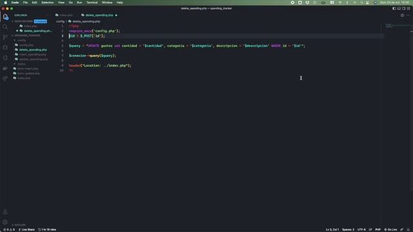Click the unsaved dot on delete_spending.php tab
413x232 pixels.
pyautogui.click(x=116, y=15)
